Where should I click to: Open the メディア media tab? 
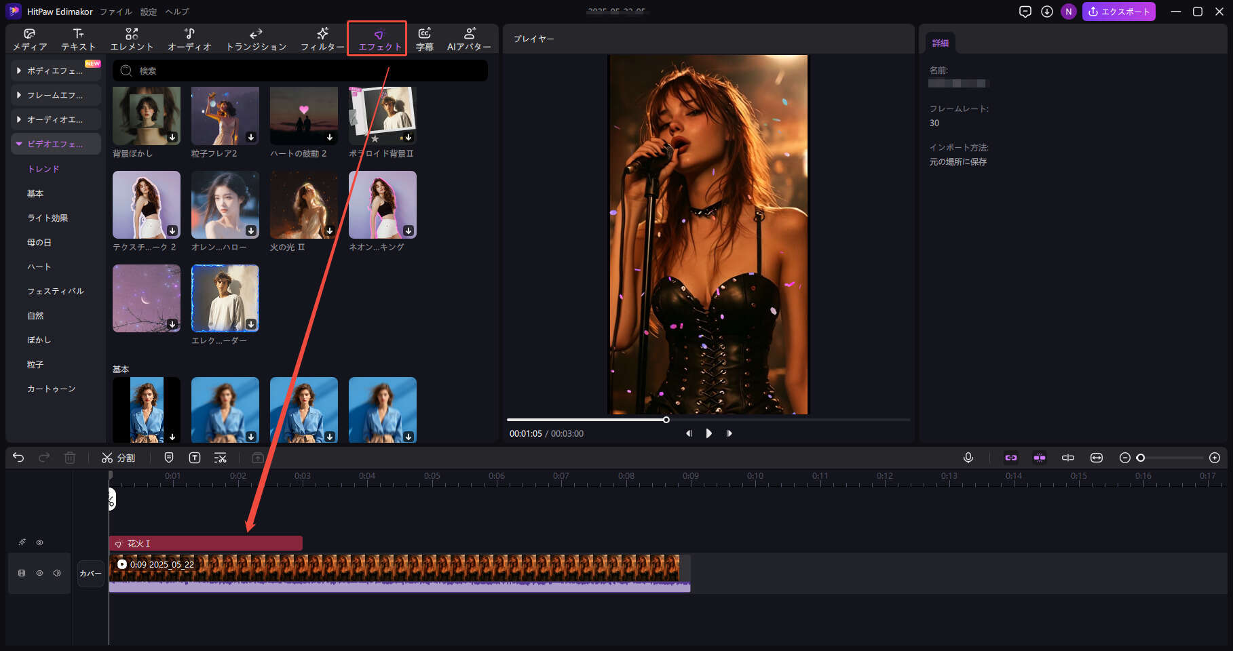(30, 39)
